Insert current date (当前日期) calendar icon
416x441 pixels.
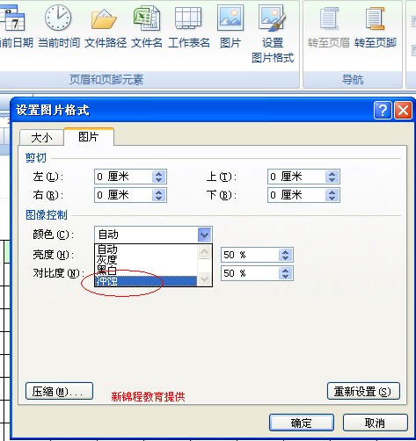(13, 18)
